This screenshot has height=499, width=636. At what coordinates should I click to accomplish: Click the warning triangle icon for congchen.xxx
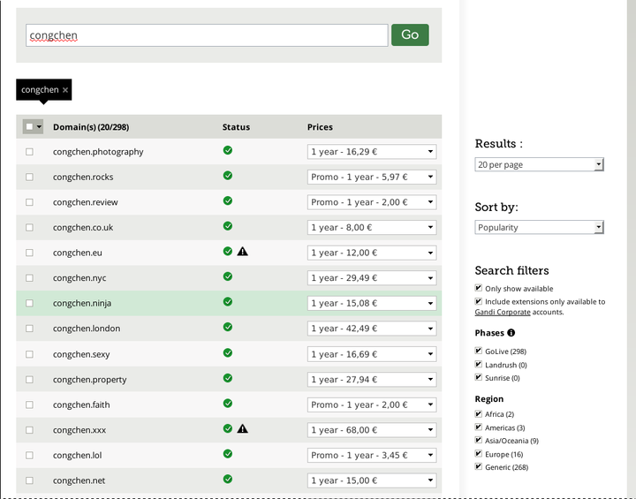[x=243, y=429]
